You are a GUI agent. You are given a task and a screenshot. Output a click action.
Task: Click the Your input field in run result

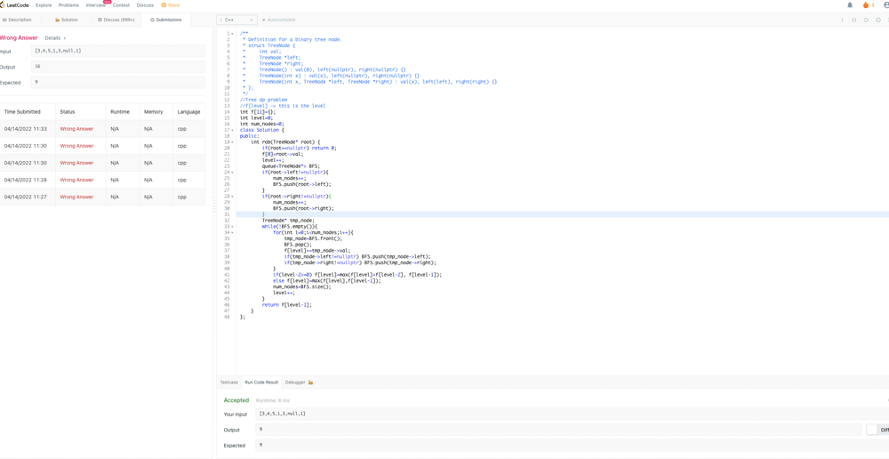573,415
